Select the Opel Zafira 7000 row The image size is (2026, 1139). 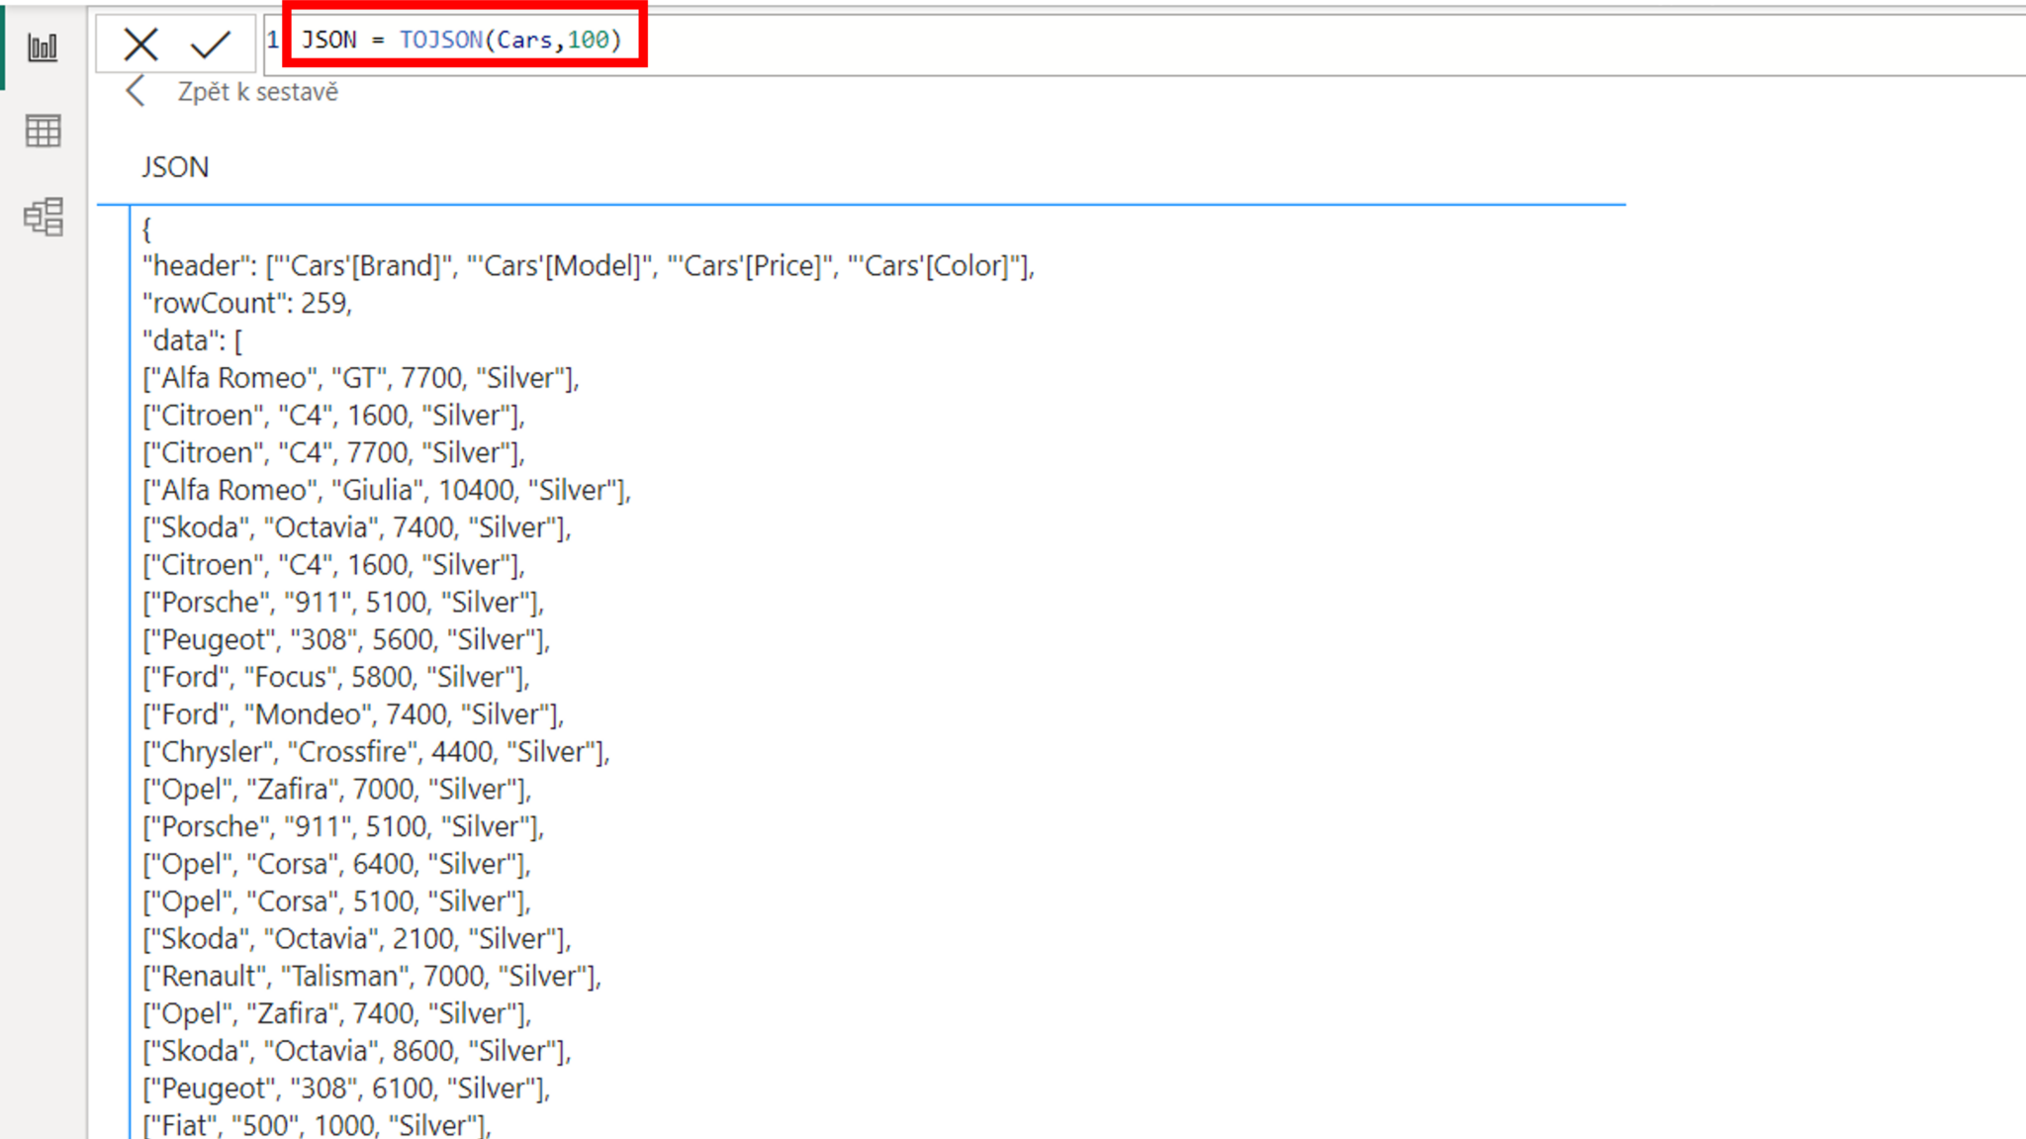click(x=337, y=790)
